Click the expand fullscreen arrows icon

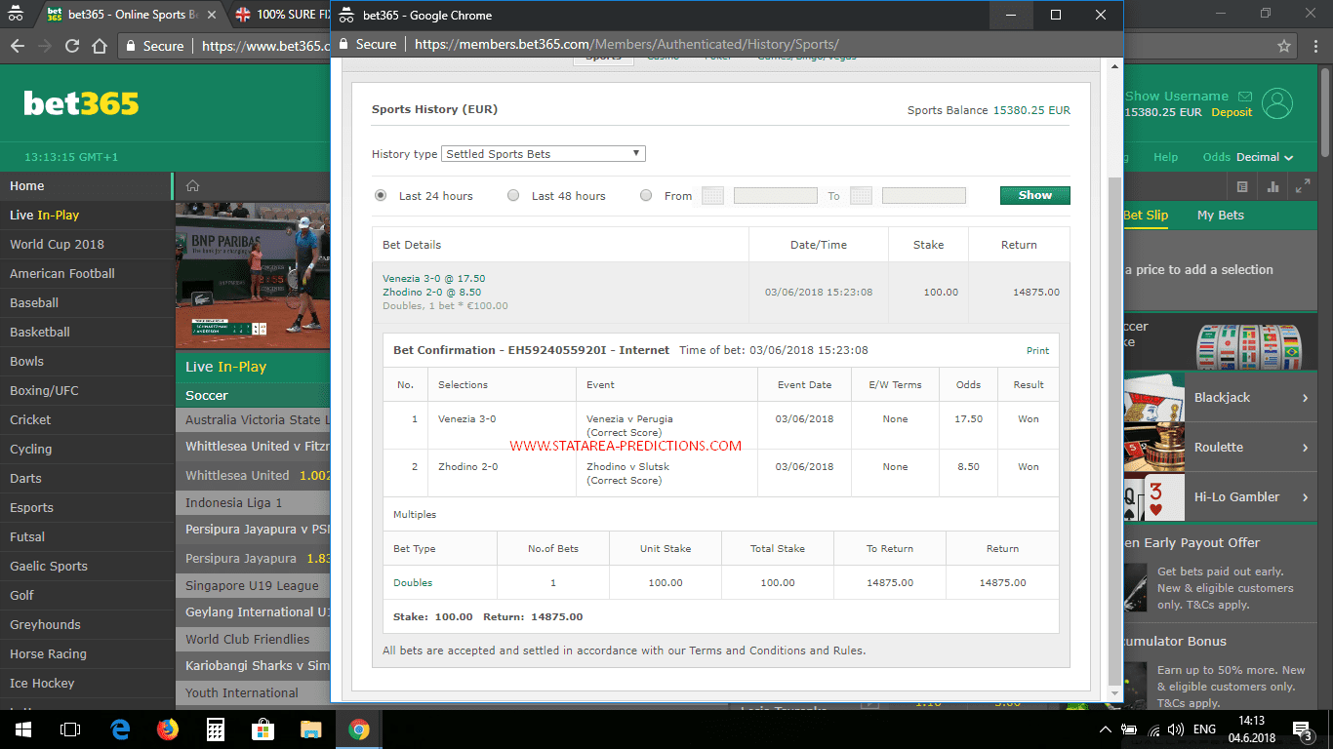(1302, 186)
